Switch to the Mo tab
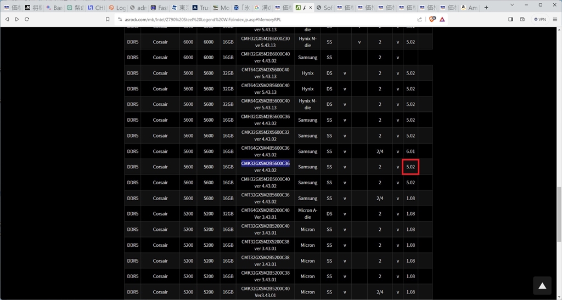562x300 pixels. (221, 8)
